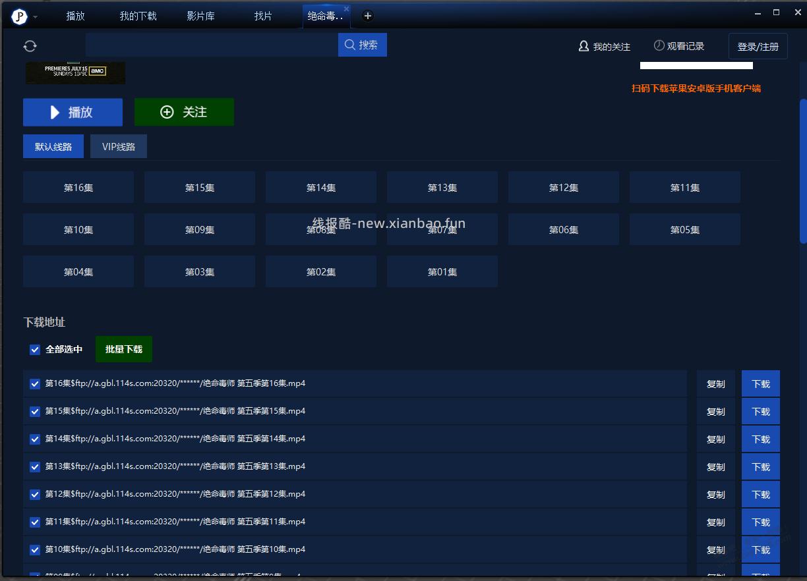Click the app logo icon

[19, 16]
